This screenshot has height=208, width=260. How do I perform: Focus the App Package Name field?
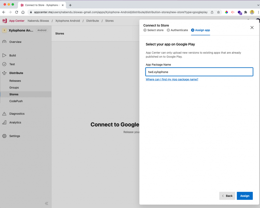point(199,72)
